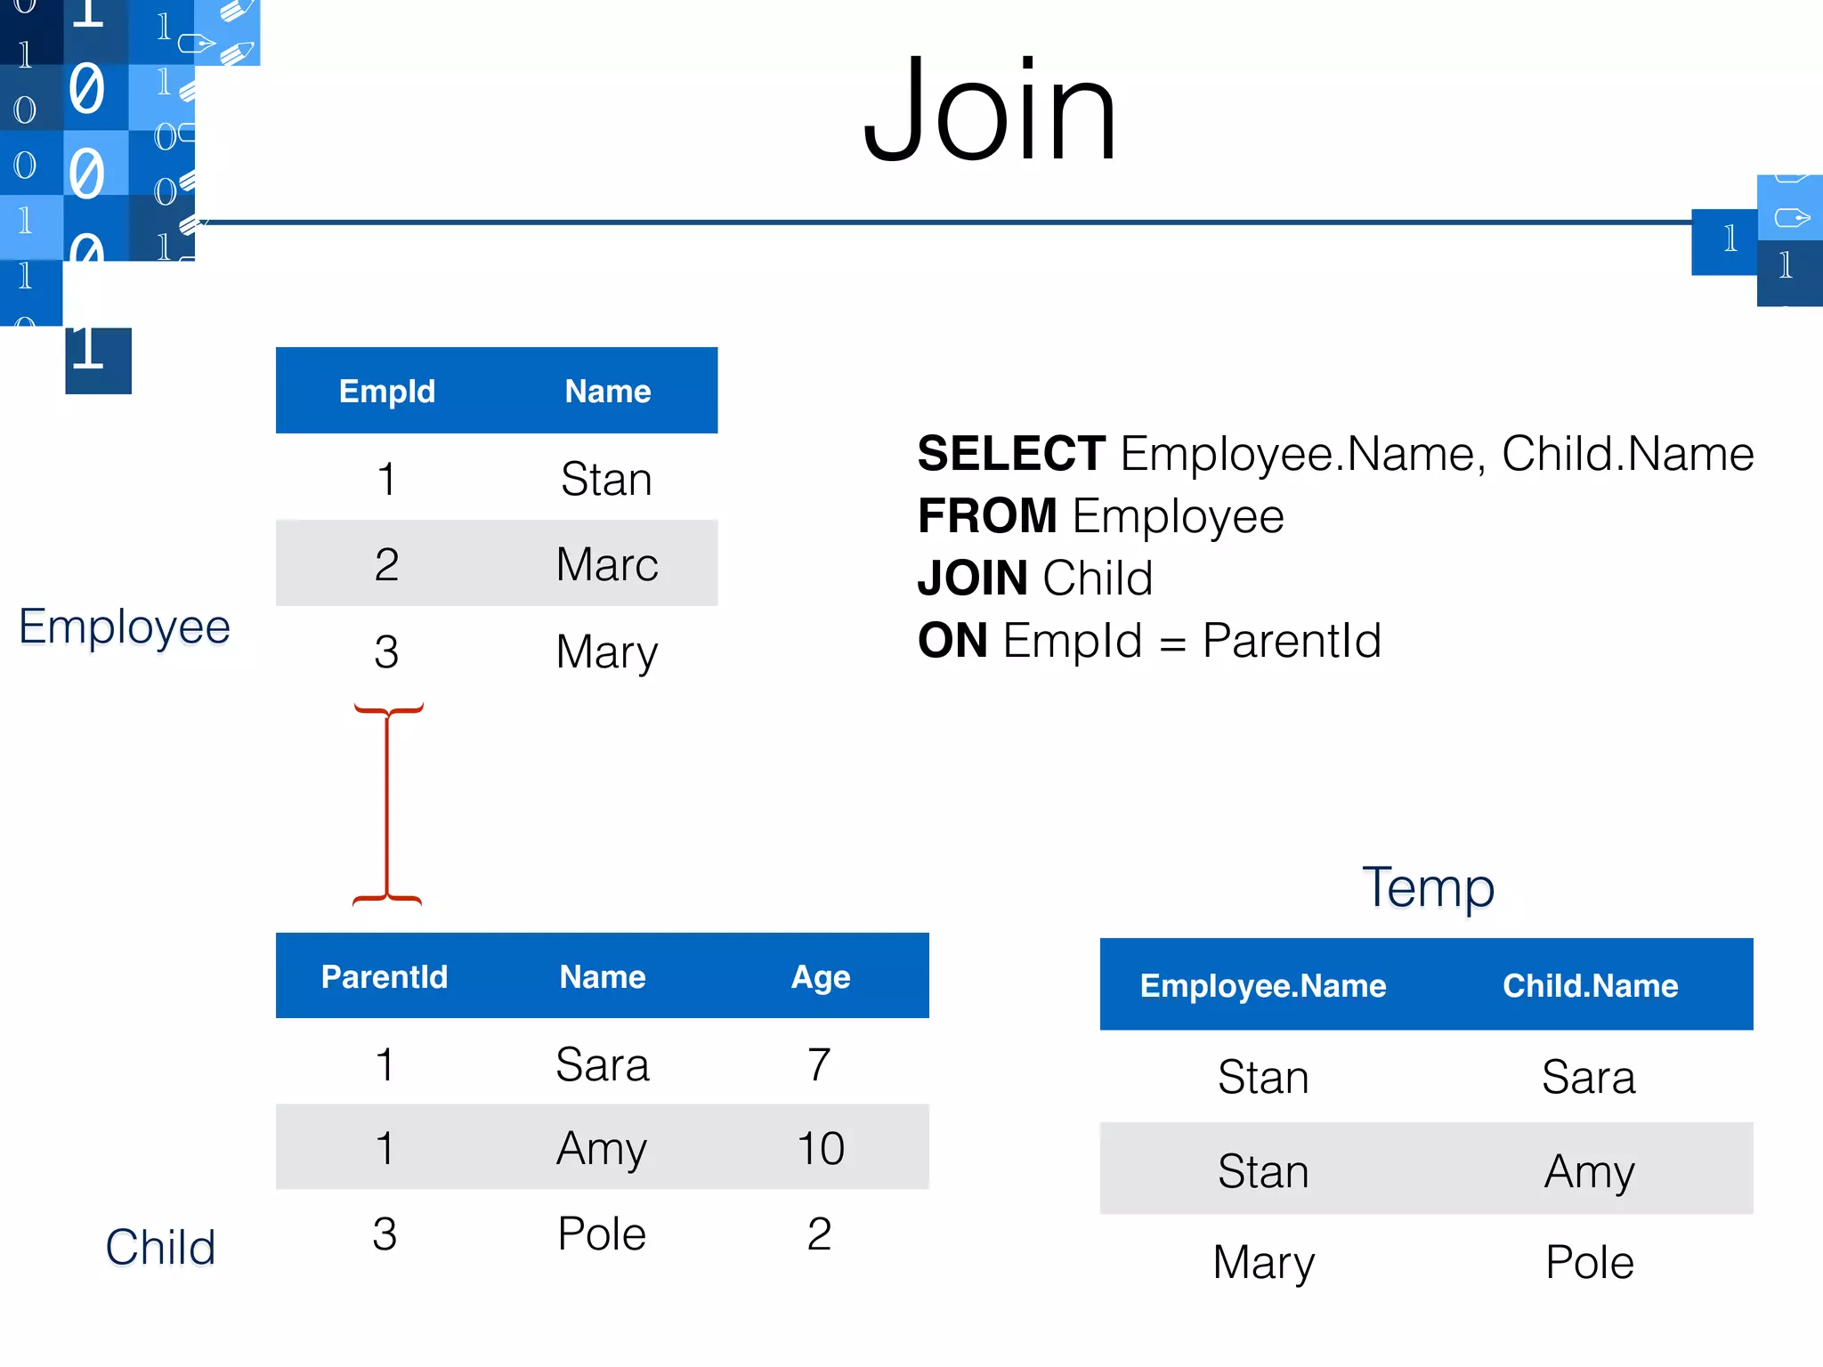Viewport: 1823px width, 1367px height.
Task: Click the ParentId column header
Action: point(385,976)
